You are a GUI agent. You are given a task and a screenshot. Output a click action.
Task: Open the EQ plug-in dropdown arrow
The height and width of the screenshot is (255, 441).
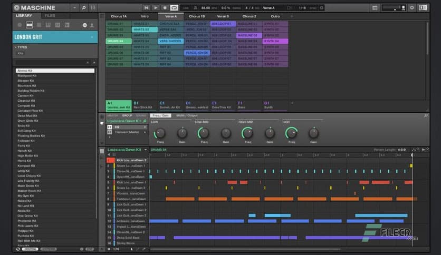(x=145, y=127)
